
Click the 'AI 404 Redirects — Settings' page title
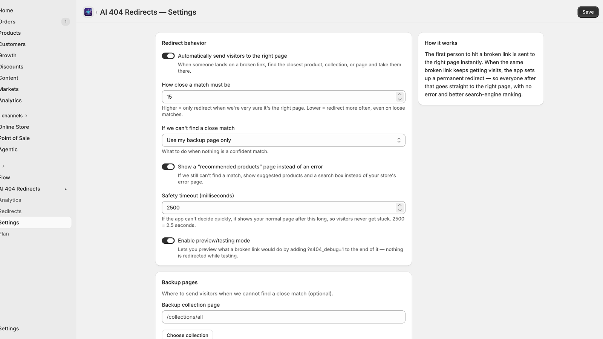tap(148, 12)
